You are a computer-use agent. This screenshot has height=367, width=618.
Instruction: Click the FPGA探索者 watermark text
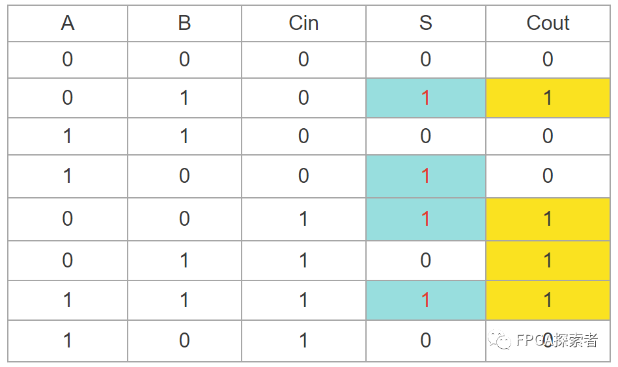(x=556, y=340)
